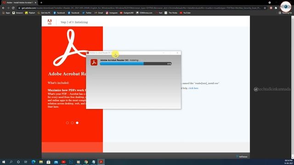294x165 pixels.
Task: Open the YouTube bookmark
Action: (x=185, y=13)
